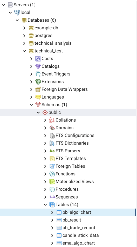Image resolution: width=137 pixels, height=247 pixels.
Task: Click the Languages speech bubble icon
Action: (38, 97)
